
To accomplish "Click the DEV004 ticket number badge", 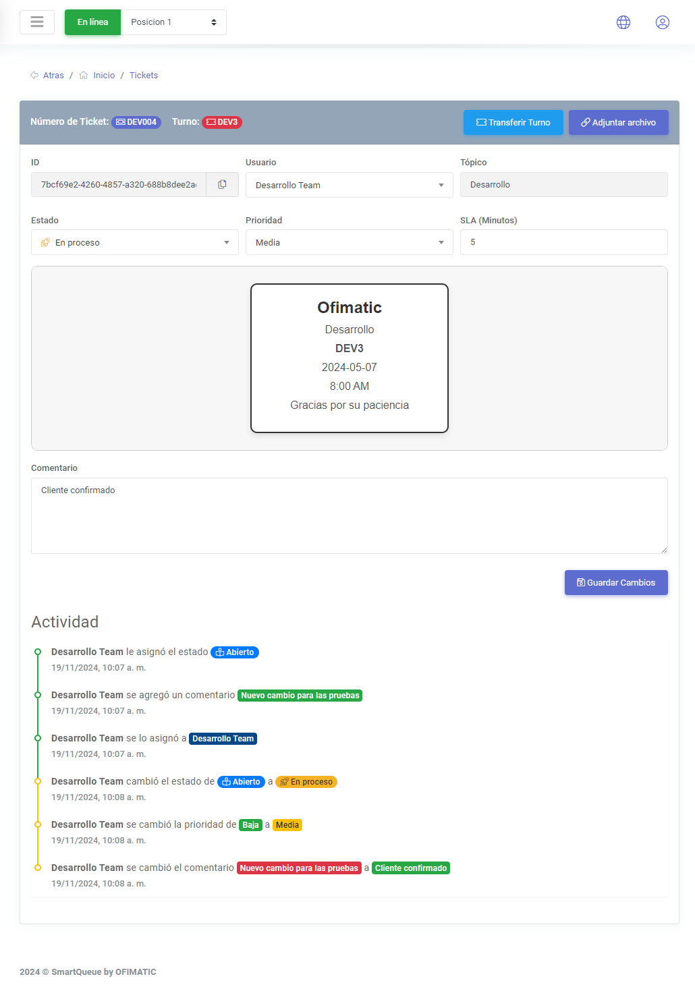I will click(136, 122).
